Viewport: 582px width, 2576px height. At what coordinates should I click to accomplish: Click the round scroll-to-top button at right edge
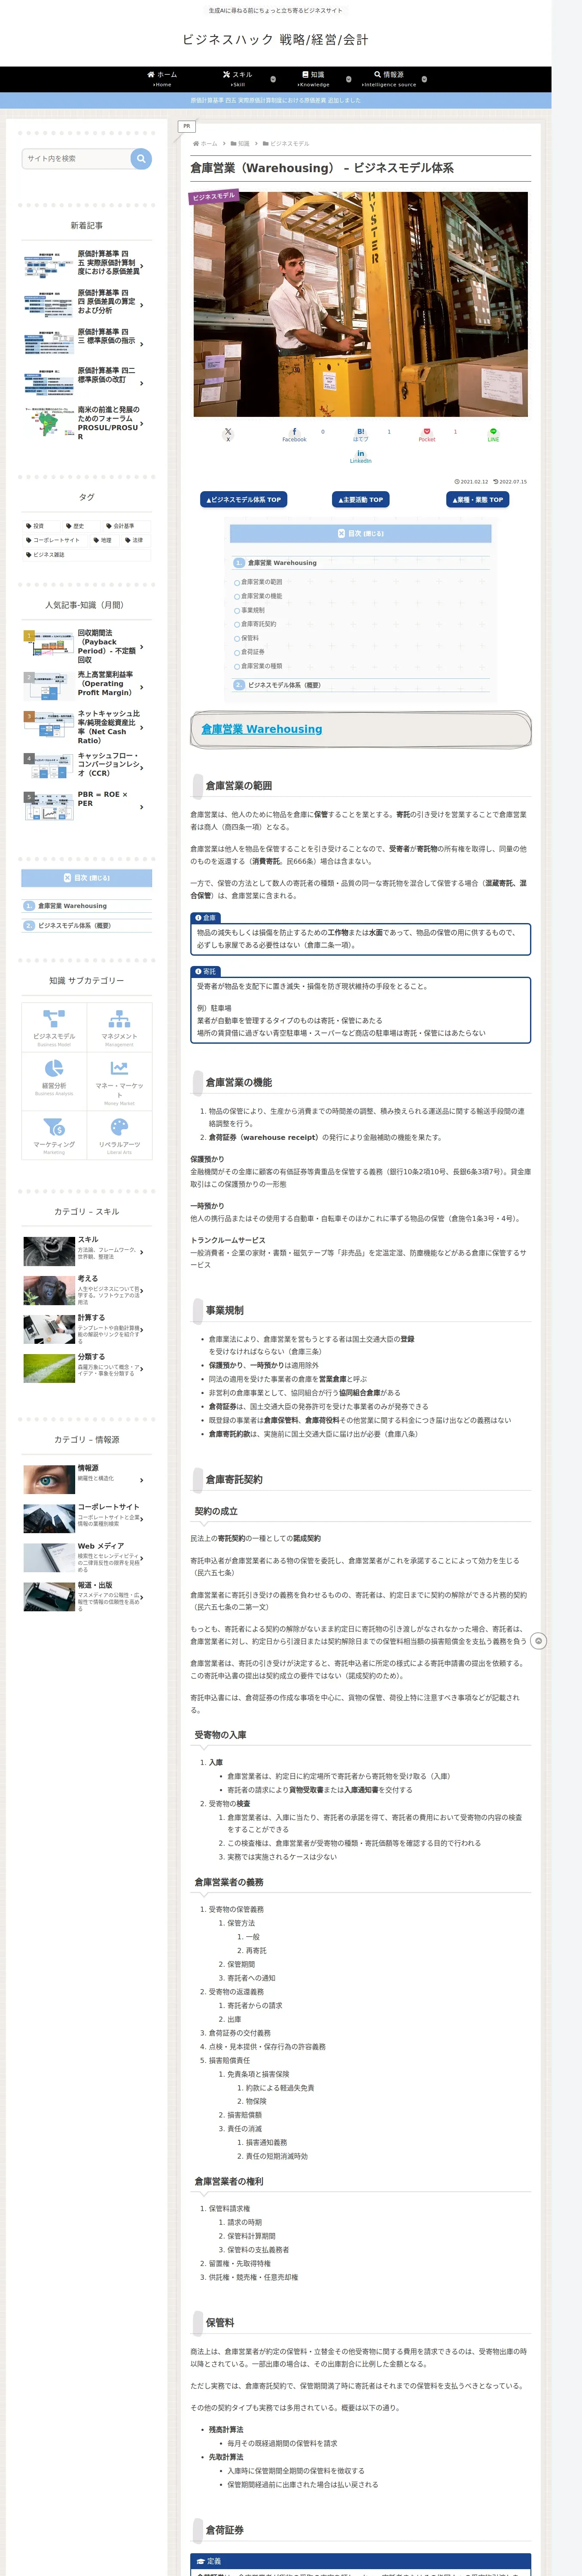coord(538,1641)
